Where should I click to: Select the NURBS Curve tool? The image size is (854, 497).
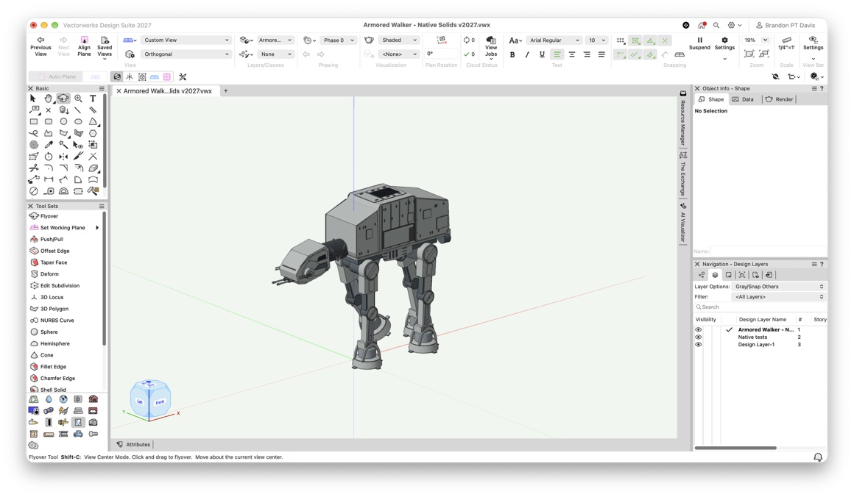[57, 321]
